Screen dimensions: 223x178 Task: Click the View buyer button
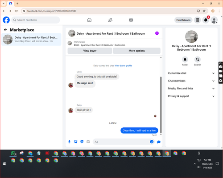point(90,51)
